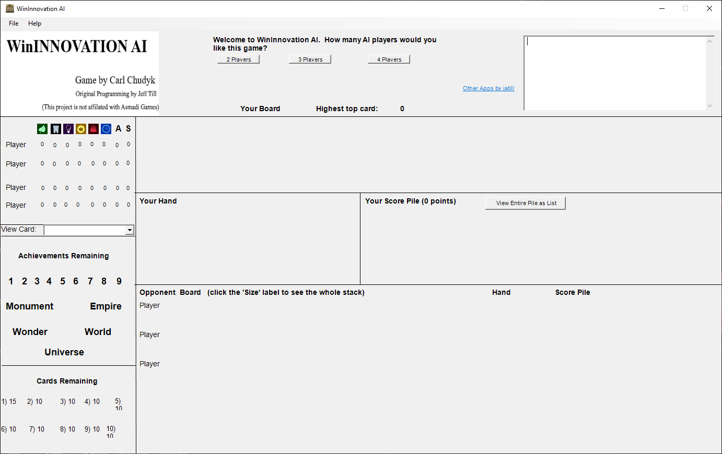The height and width of the screenshot is (454, 722).
Task: Open the Help menu
Action: [x=34, y=23]
